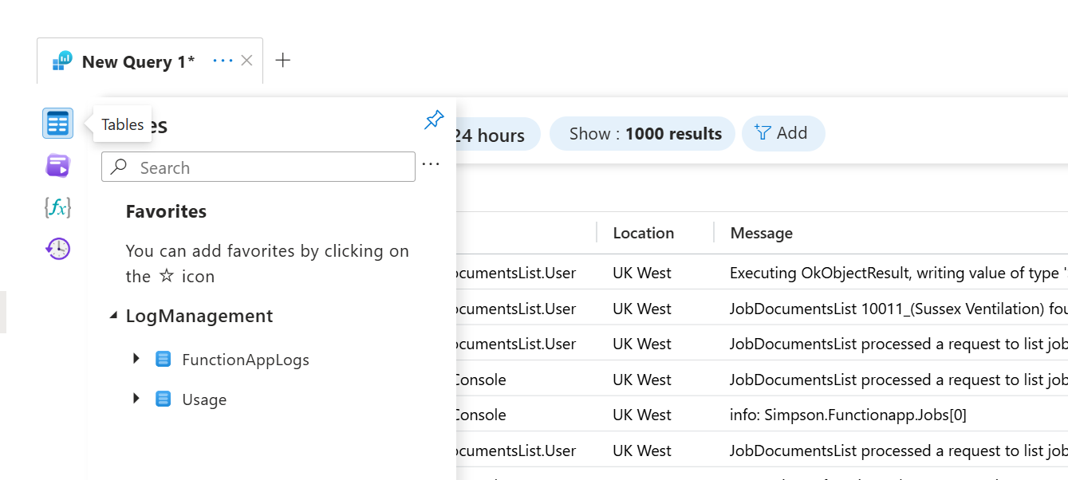Click the Add filter button

point(782,133)
